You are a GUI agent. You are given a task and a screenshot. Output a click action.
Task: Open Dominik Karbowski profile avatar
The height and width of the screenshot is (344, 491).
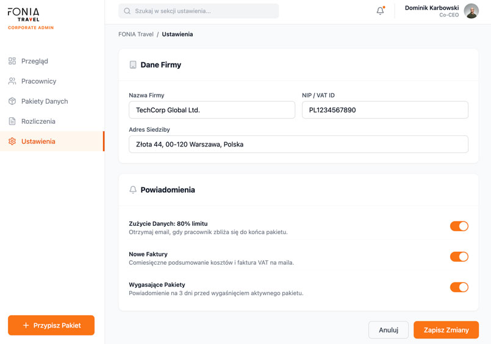(471, 11)
